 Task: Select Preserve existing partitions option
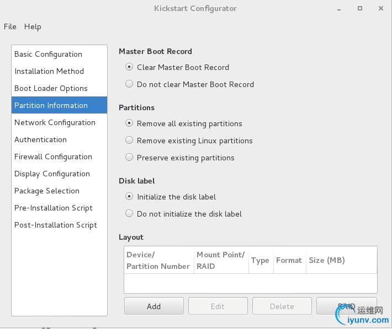(x=129, y=158)
